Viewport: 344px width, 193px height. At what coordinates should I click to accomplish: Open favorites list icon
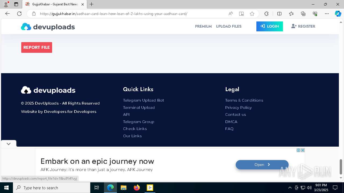tap(291, 14)
